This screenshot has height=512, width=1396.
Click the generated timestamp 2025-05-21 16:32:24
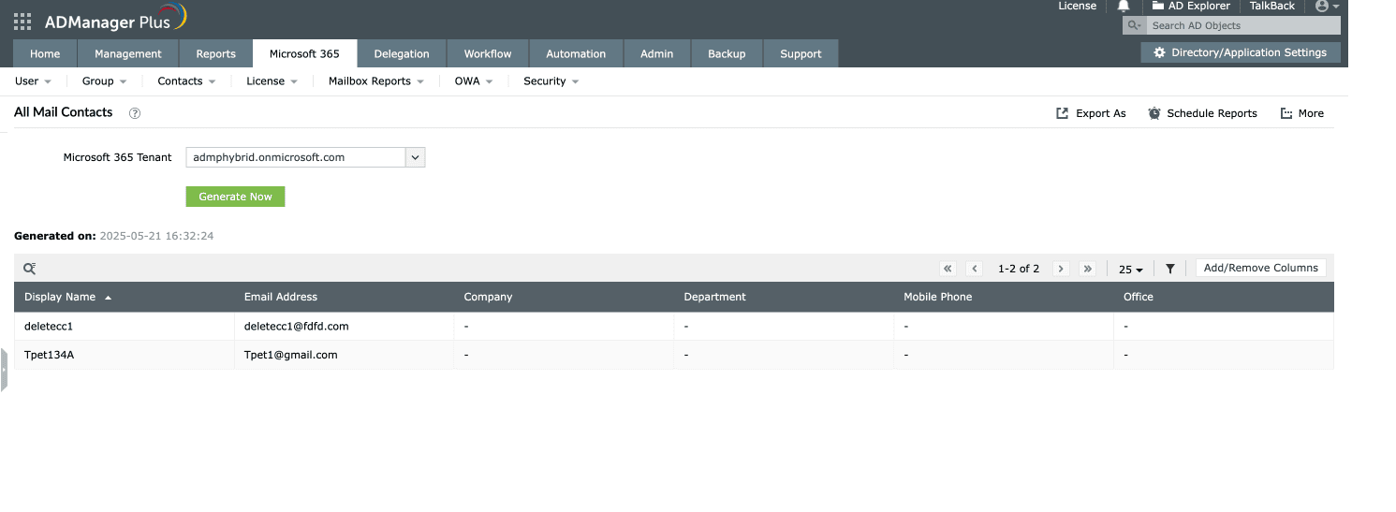[x=156, y=236]
